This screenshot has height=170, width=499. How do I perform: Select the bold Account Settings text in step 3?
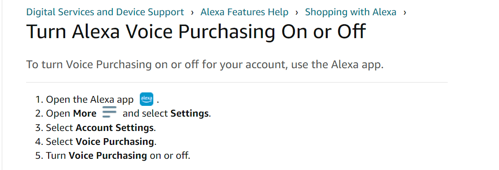[x=115, y=128]
